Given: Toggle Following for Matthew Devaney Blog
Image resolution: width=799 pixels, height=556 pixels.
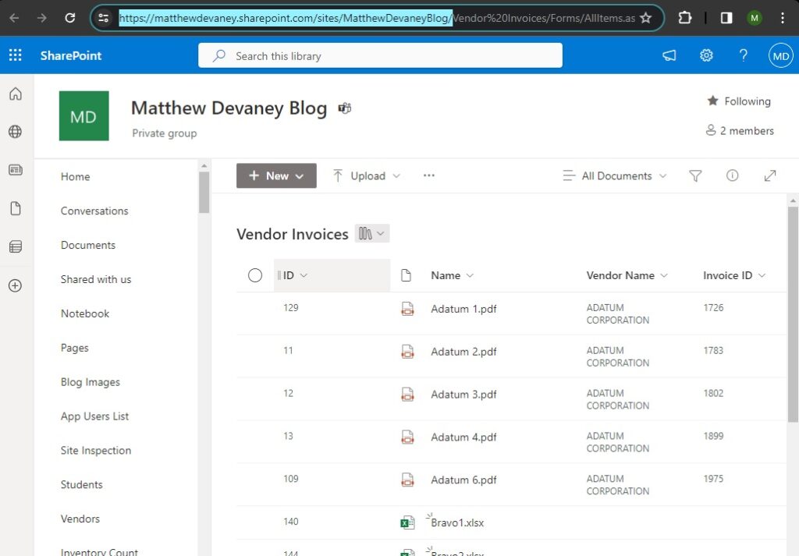Looking at the screenshot, I should (x=738, y=101).
